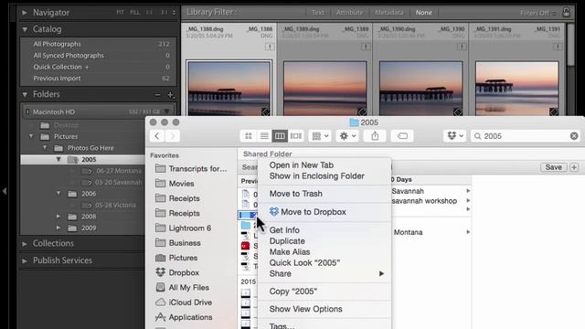This screenshot has height=329, width=585.
Task: Open All My Files in sidebar
Action: [x=183, y=288]
